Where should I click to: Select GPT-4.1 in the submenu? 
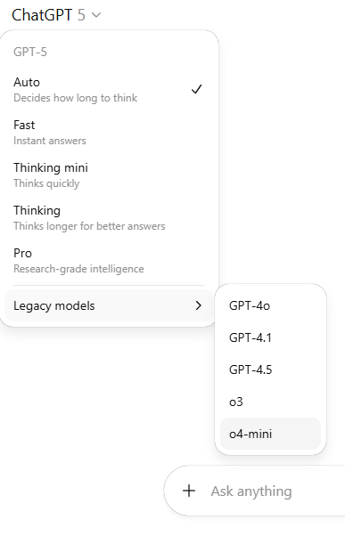pyautogui.click(x=270, y=337)
